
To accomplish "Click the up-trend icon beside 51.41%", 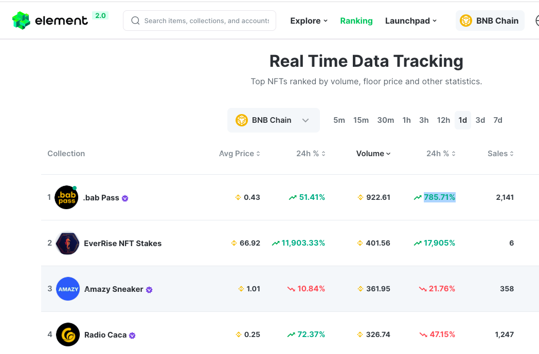I will point(293,197).
